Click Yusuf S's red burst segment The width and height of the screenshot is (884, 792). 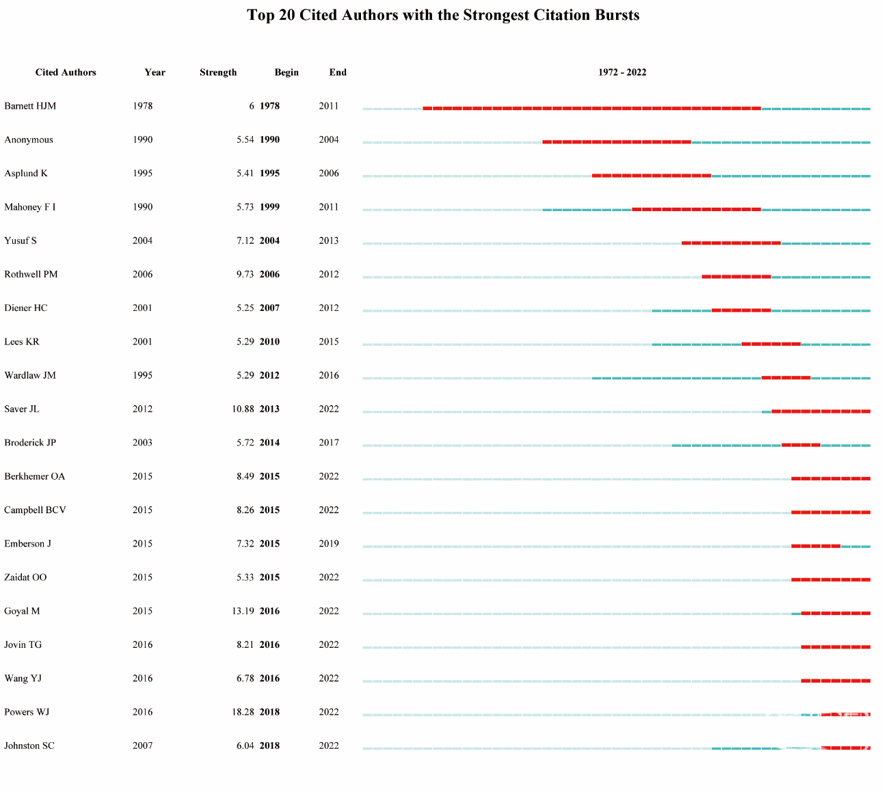732,243
